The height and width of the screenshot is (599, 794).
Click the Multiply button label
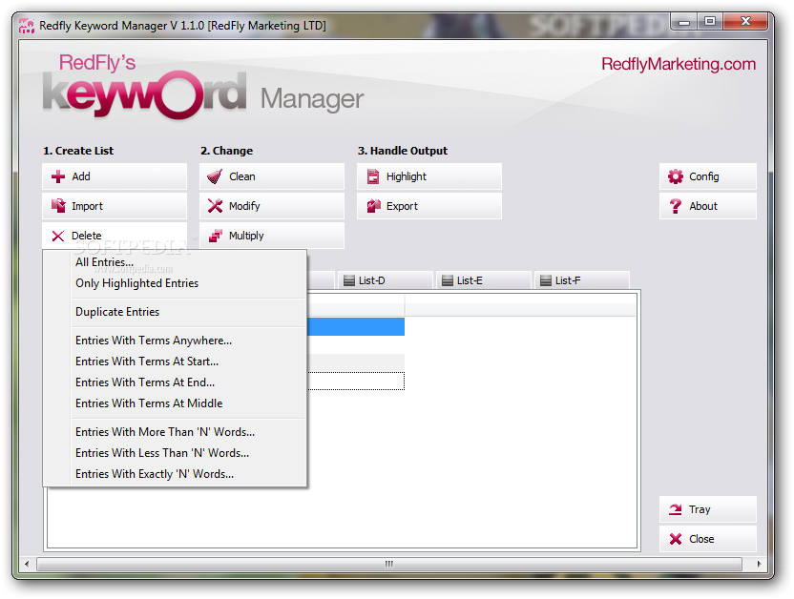(x=246, y=236)
